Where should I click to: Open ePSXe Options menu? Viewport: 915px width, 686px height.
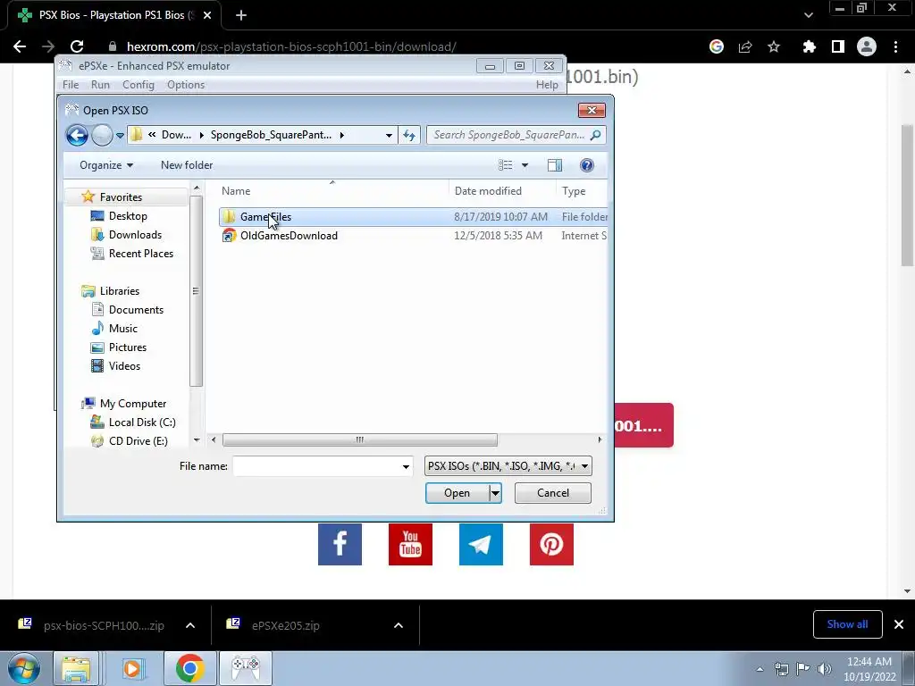(x=186, y=85)
